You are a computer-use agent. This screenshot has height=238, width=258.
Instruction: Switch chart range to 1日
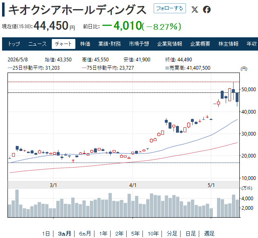click(x=46, y=233)
